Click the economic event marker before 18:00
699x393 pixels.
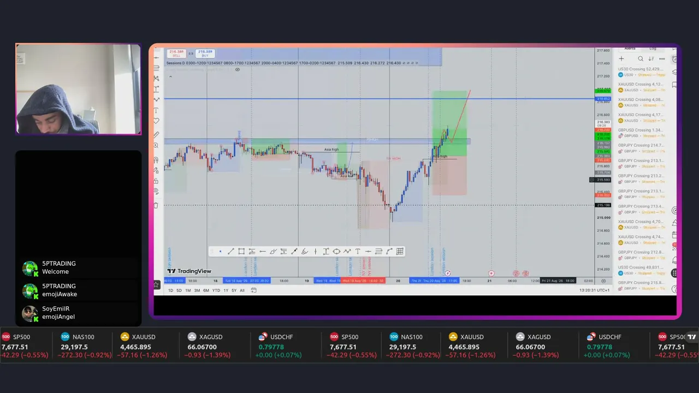coord(448,273)
